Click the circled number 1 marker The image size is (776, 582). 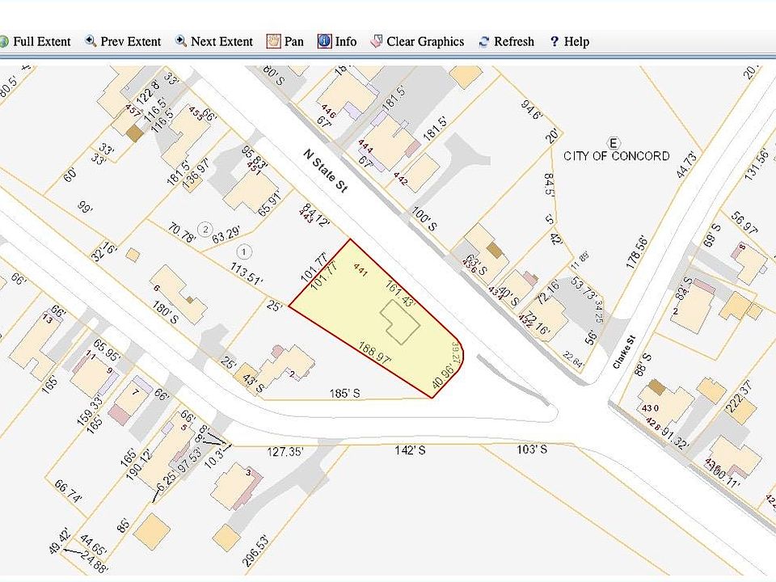[x=247, y=250]
